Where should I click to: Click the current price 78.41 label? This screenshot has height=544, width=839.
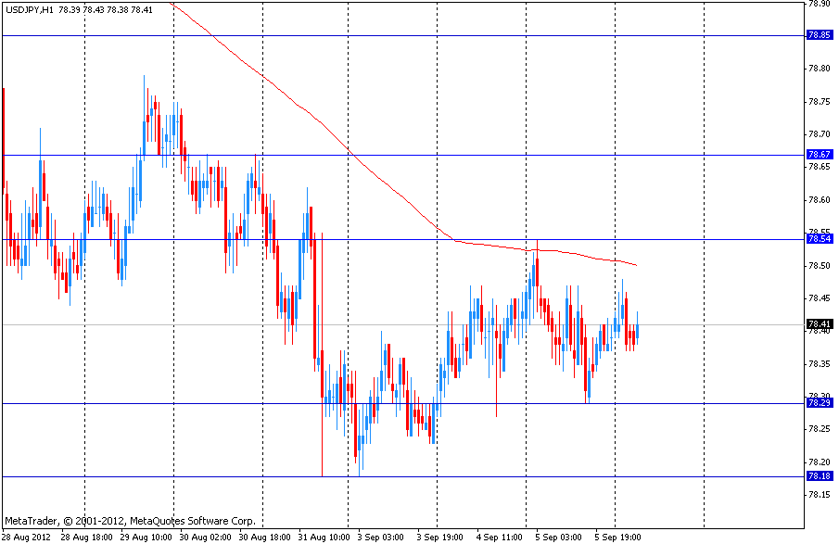coord(818,324)
